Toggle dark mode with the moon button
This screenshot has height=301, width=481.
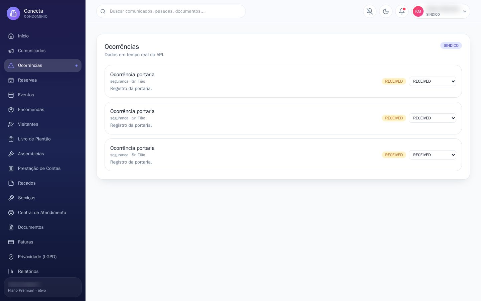coord(386,11)
